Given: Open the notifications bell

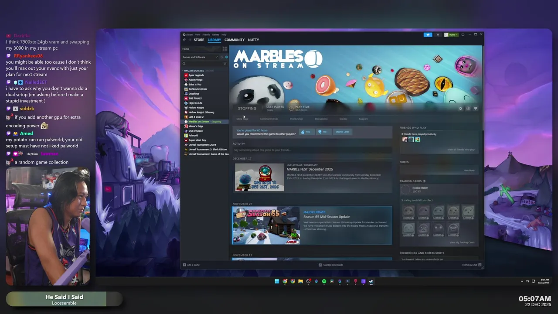Looking at the screenshot, I should (x=438, y=34).
